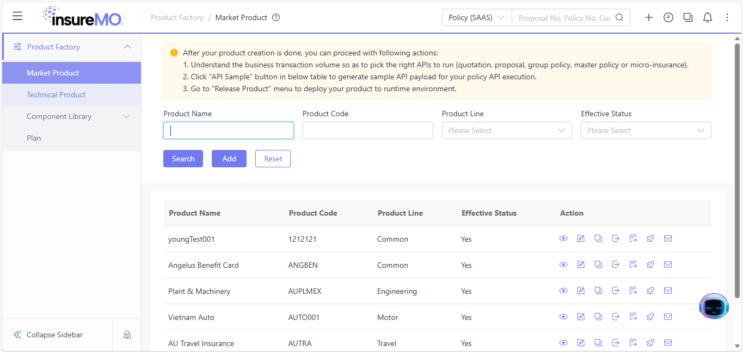This screenshot has width=743, height=352.
Task: Click the Search button
Action: coord(183,159)
